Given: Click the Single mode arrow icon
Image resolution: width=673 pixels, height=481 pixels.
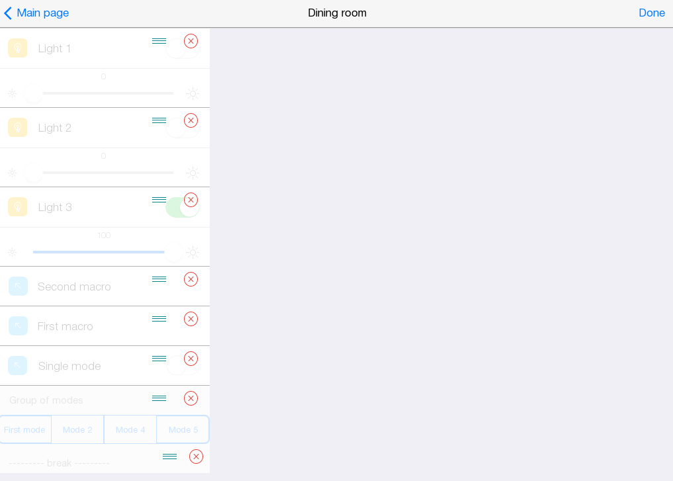Looking at the screenshot, I should 18,366.
